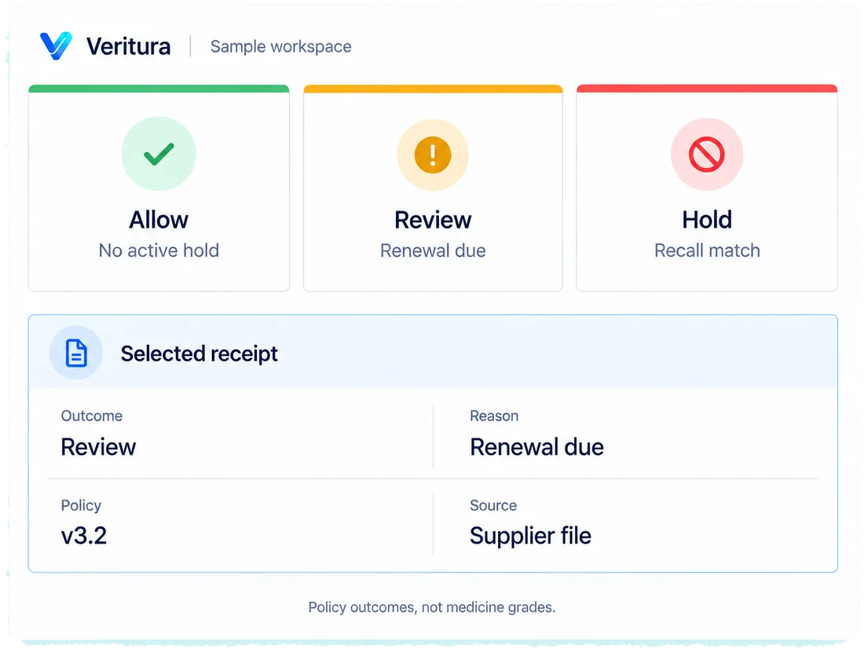
Task: Click the green bar atop Allow card
Action: [x=159, y=89]
